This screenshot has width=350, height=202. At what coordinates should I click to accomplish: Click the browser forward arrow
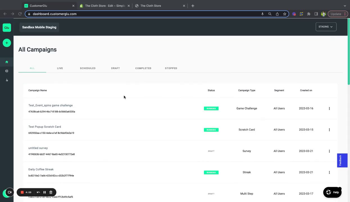(12, 14)
